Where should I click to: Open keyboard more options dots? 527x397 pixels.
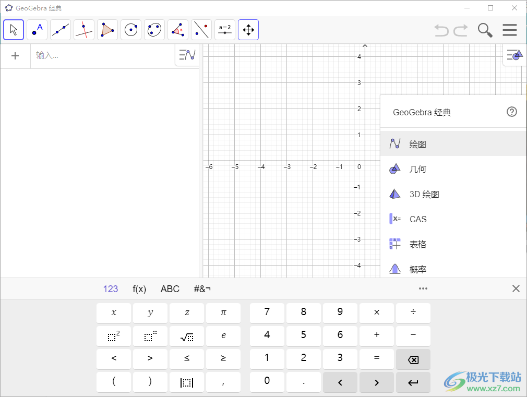(423, 288)
